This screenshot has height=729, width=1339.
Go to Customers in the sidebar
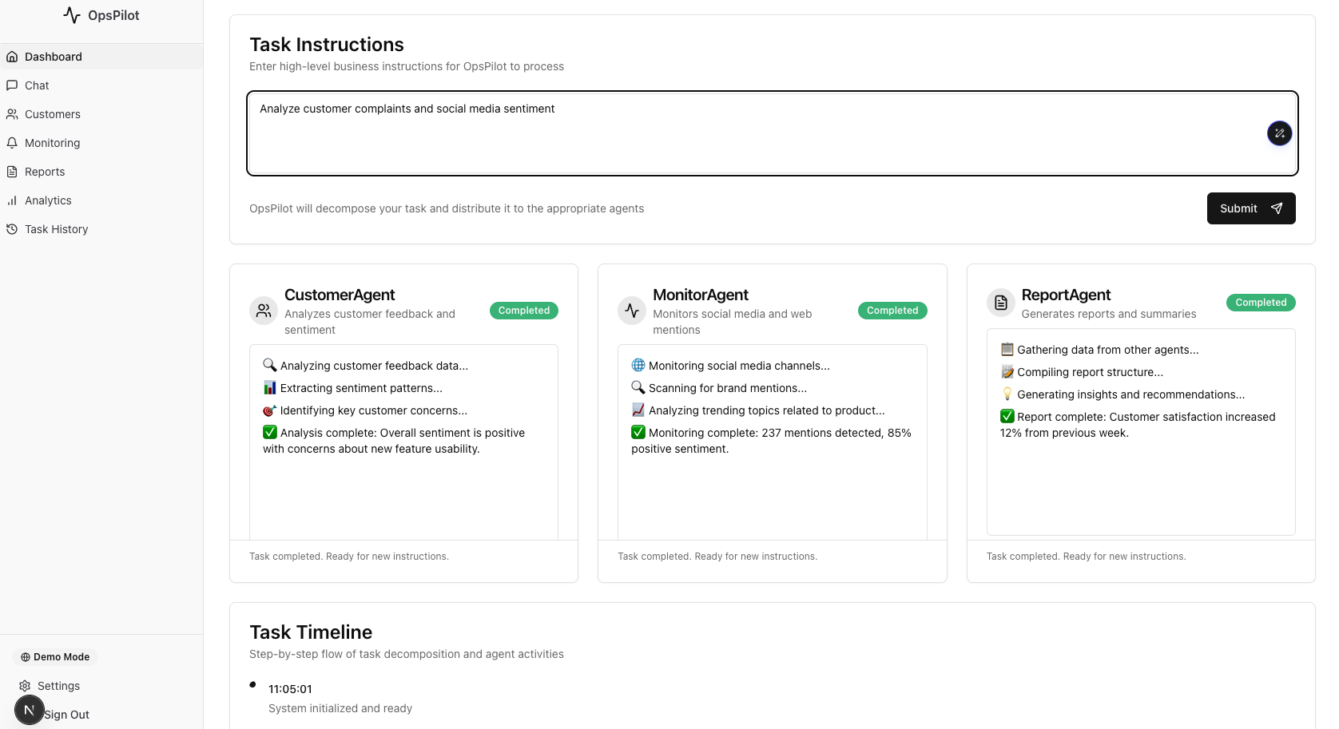coord(53,114)
